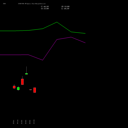Select the 29 Jan red candlestick
The width and height of the screenshot is (128, 128).
click(14, 87)
